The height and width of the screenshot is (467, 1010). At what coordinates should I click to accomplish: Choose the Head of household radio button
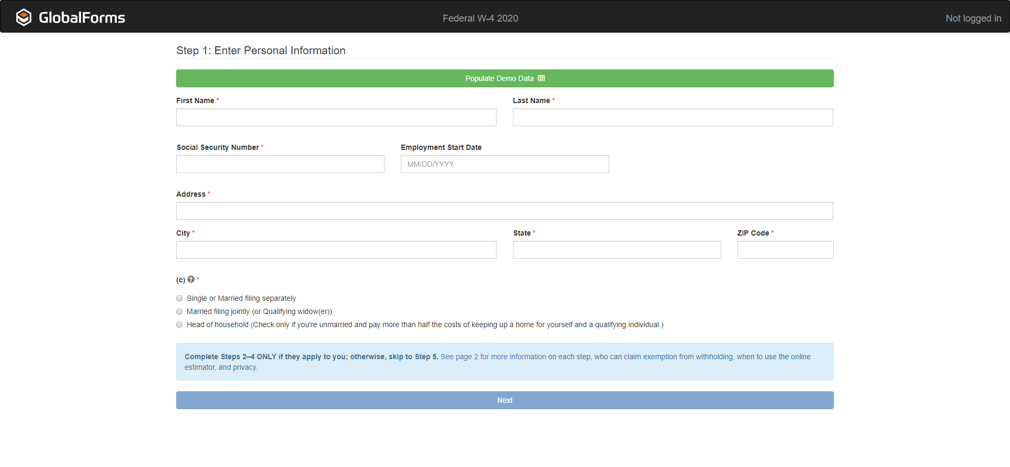[179, 324]
